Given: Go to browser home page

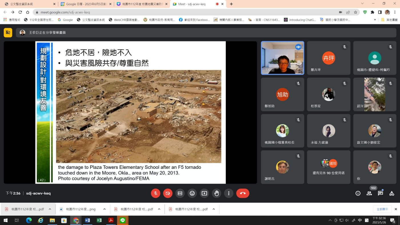Looking at the screenshot, I should point(28,12).
